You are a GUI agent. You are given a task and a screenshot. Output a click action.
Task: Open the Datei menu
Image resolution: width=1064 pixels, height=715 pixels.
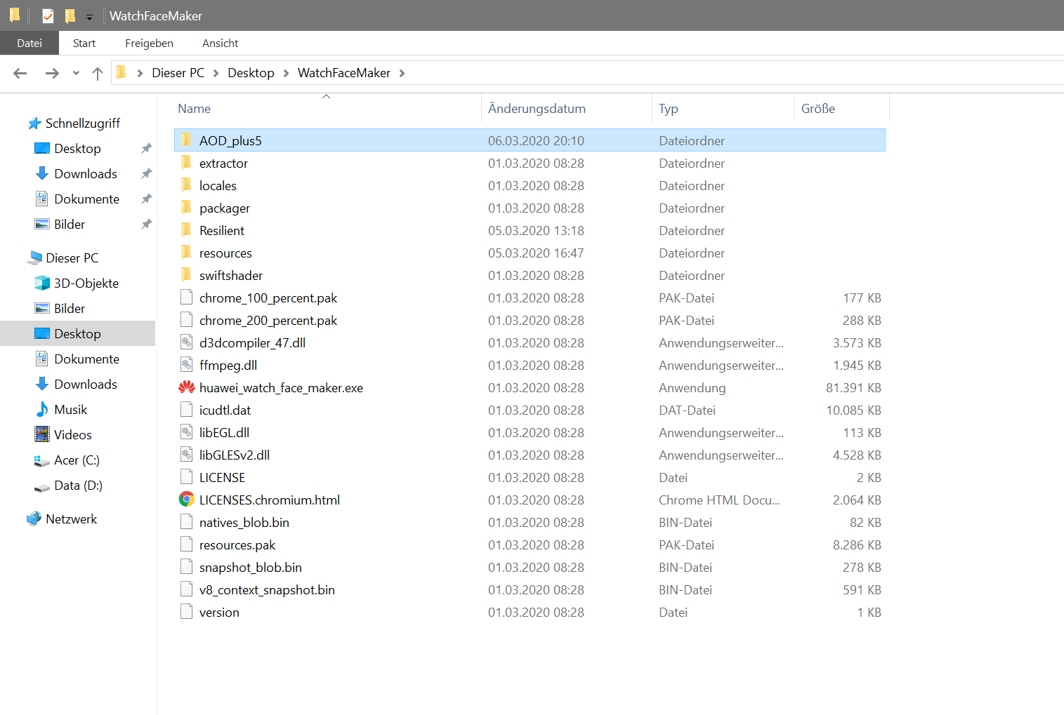pyautogui.click(x=29, y=43)
